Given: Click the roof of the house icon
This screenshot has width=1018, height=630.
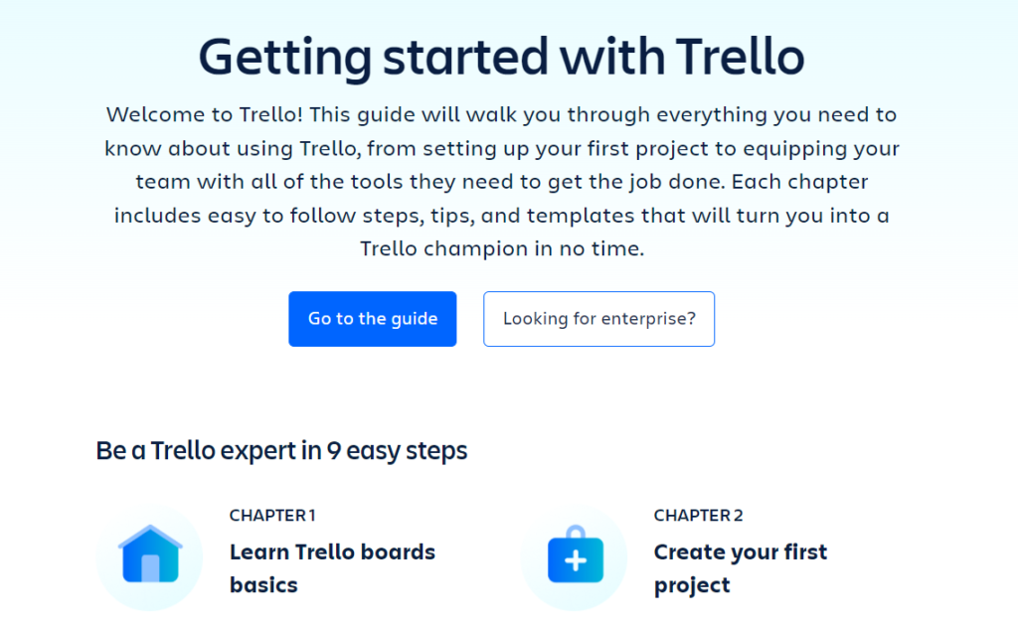Looking at the screenshot, I should point(150,538).
